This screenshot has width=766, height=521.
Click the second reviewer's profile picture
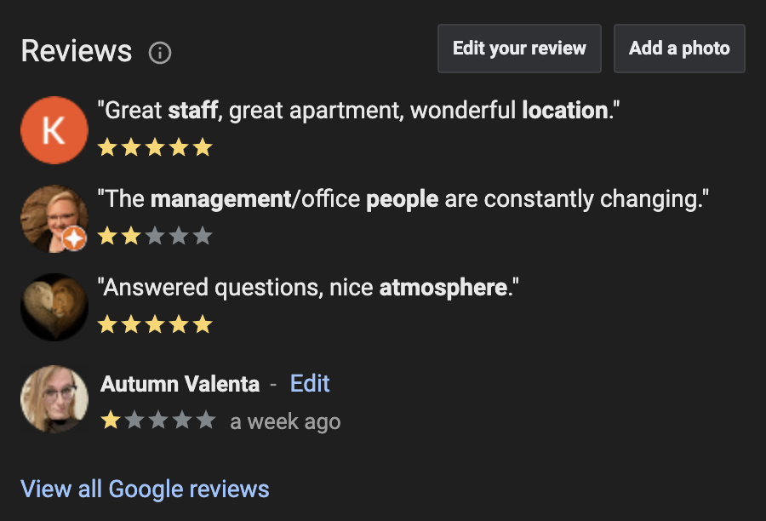(x=54, y=218)
